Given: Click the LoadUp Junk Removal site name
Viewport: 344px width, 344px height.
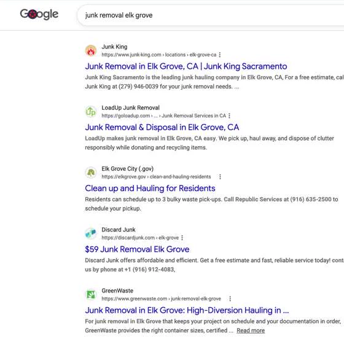Looking at the screenshot, I should coord(130,107).
